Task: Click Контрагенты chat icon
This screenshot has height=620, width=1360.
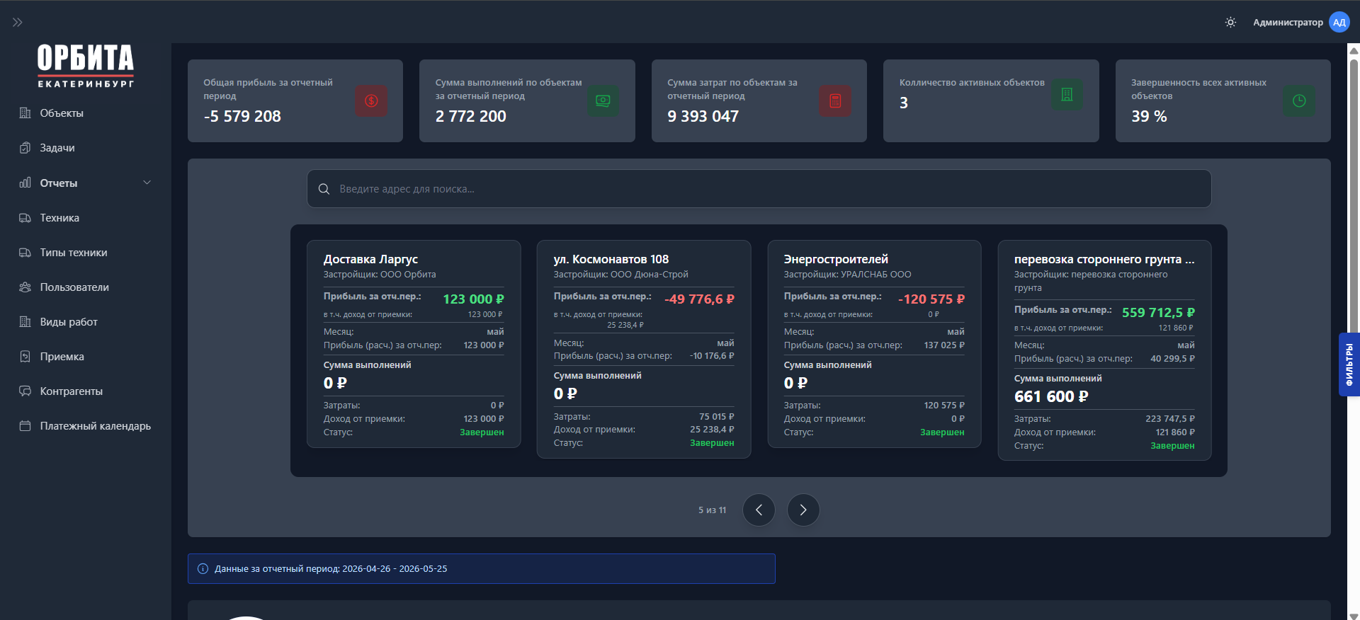Action: 25,391
